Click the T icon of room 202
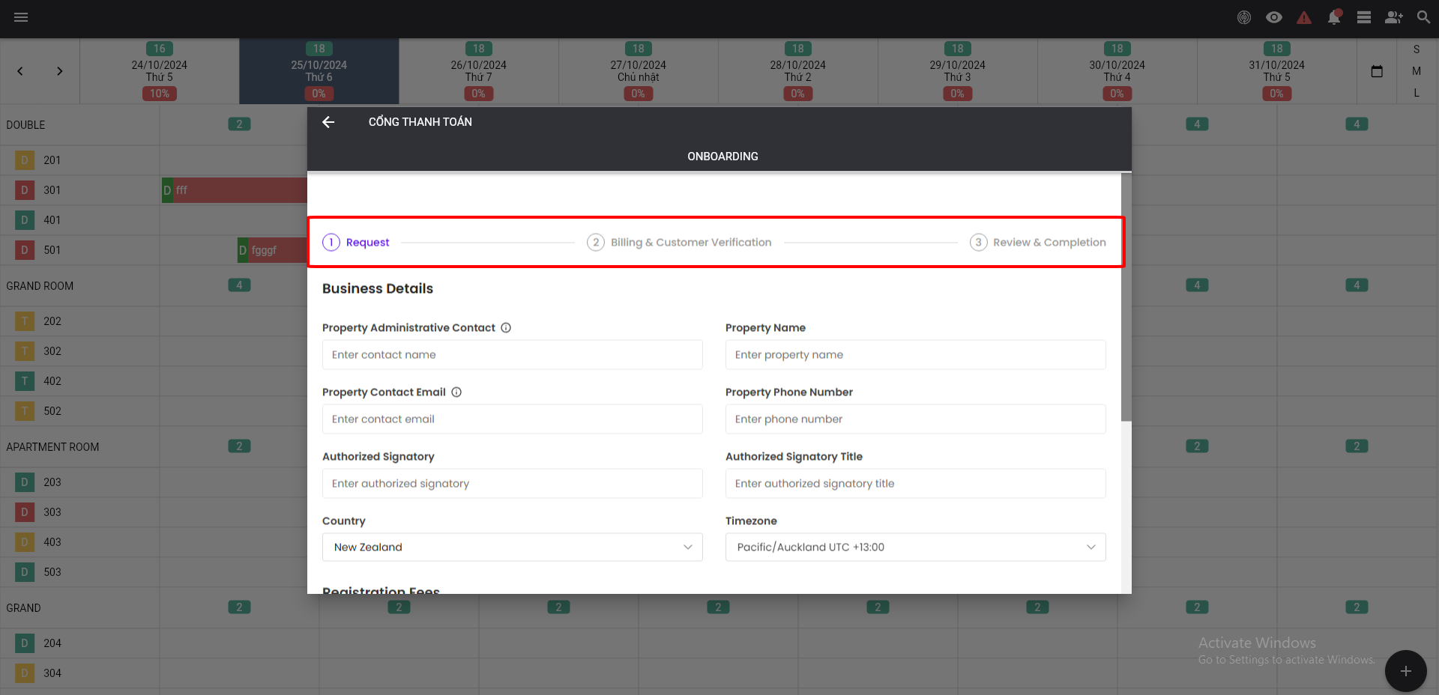The image size is (1439, 695). pyautogui.click(x=25, y=321)
